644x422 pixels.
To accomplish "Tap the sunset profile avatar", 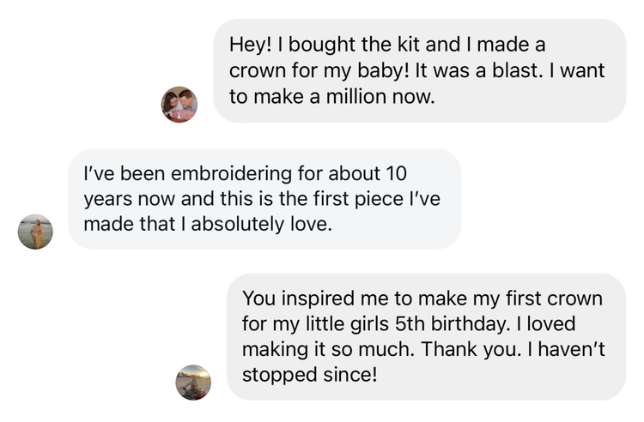I will coord(193,383).
